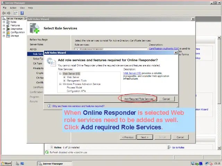222x166 pixels.
Task: Click the Go to Roles icon
Action: coord(169,147)
